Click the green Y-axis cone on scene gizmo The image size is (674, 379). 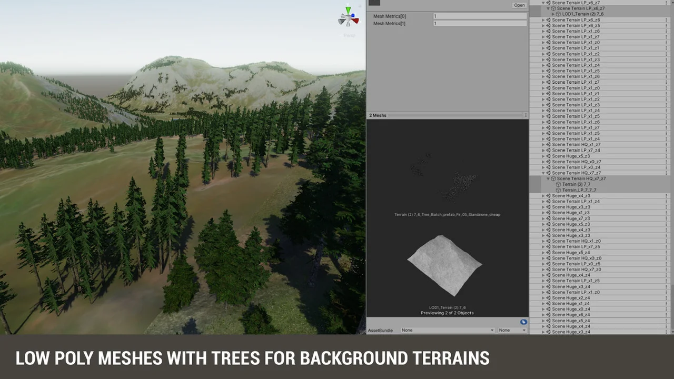(x=348, y=10)
